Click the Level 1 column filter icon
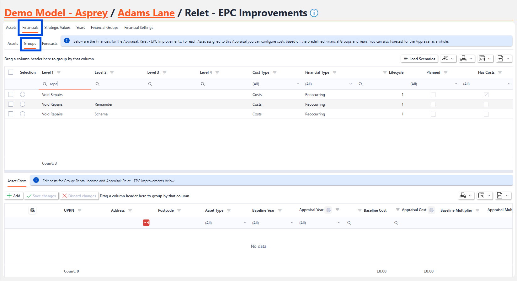This screenshot has height=281, width=517. pos(59,72)
